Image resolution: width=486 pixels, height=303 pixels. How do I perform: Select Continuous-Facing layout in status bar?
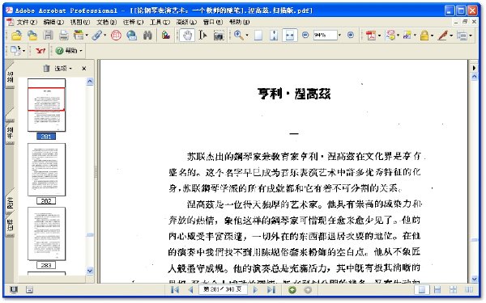point(453,290)
